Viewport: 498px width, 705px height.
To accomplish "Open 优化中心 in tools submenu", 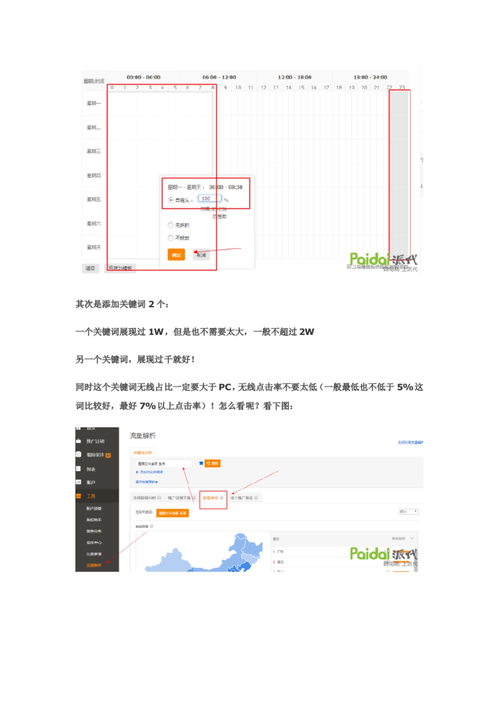I will click(x=94, y=542).
